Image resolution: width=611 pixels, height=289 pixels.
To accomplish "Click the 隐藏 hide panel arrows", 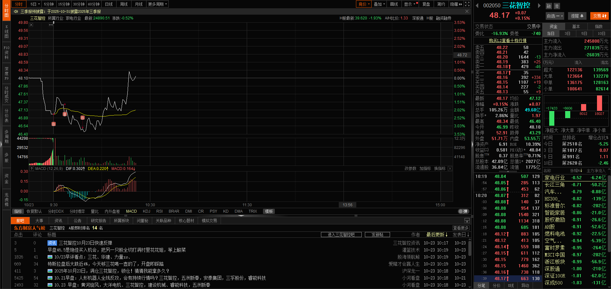I will (456, 4).
